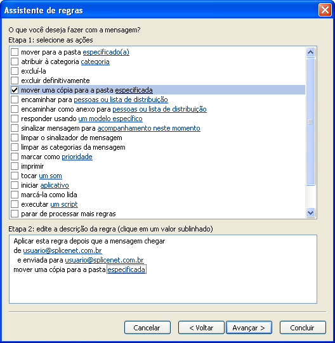Click the scrollbar down arrow
The height and width of the screenshot is (343, 335).
(x=310, y=212)
